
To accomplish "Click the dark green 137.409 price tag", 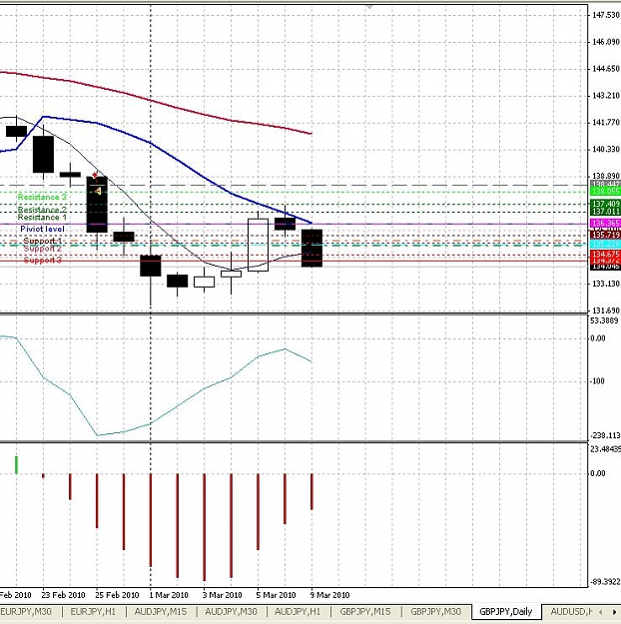I will click(x=605, y=204).
